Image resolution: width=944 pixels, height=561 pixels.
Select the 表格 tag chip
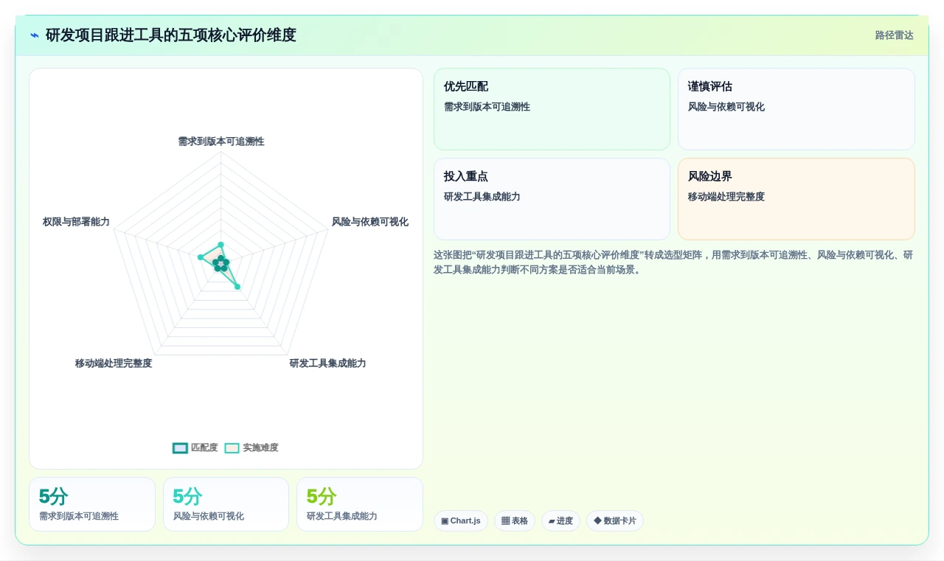515,521
